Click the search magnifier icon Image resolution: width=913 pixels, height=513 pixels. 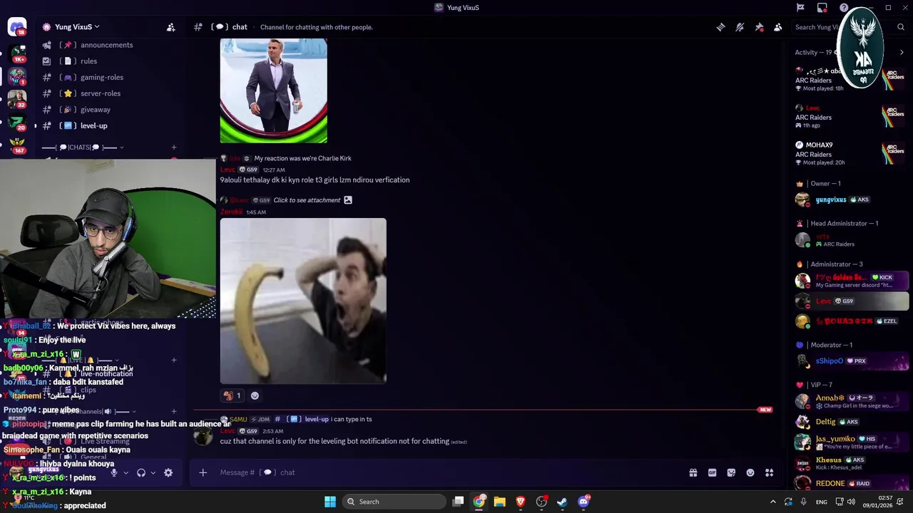(x=902, y=27)
